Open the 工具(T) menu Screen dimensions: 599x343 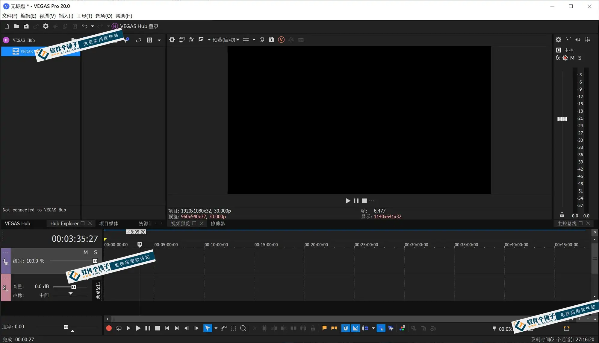click(84, 16)
